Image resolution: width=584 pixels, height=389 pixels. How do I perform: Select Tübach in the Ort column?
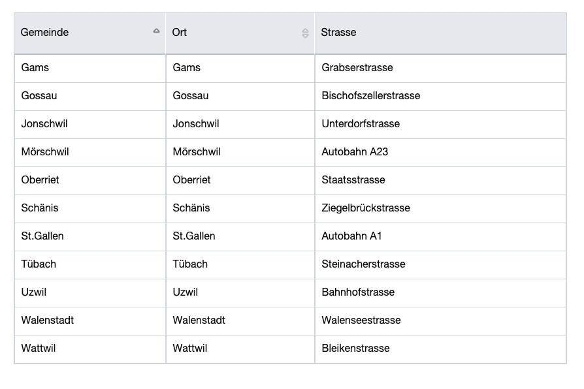click(190, 264)
